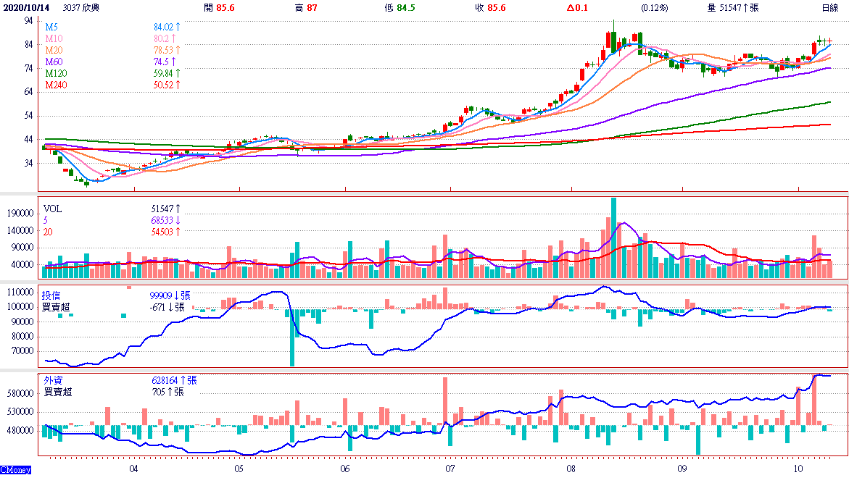The height and width of the screenshot is (483, 849).
Task: Select the 日線 daily chart label
Action: pyautogui.click(x=829, y=7)
